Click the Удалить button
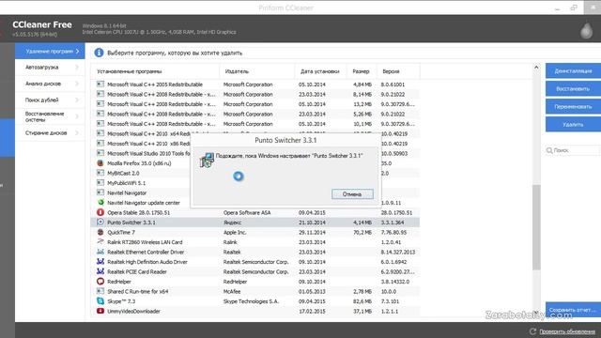601x338 pixels. pos(573,125)
